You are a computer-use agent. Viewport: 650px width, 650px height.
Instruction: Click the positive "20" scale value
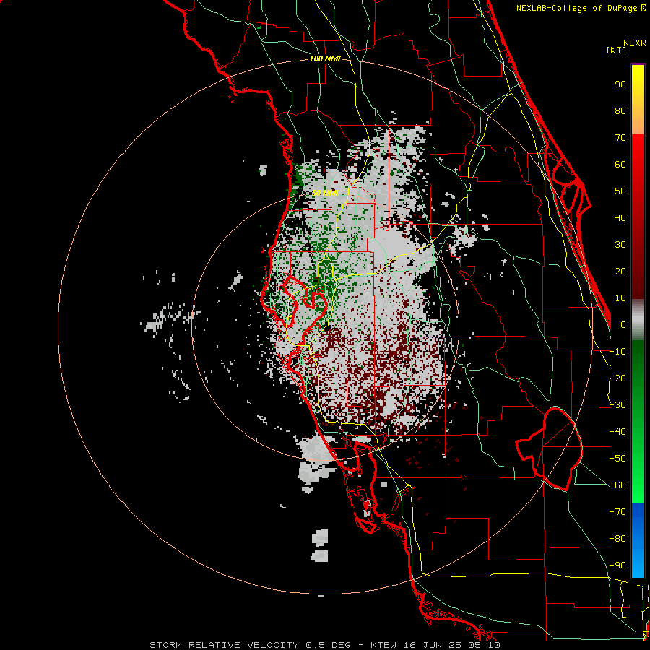click(620, 272)
